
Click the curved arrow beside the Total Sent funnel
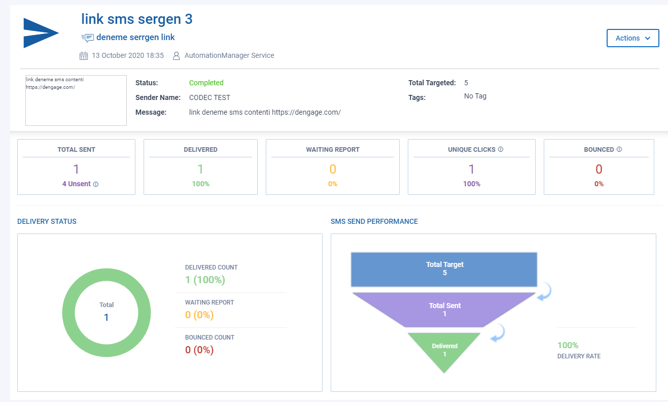coord(544,292)
